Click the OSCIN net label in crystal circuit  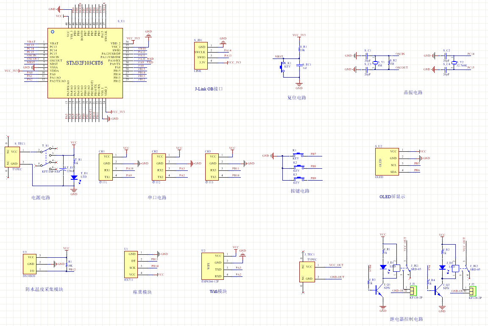[x=400, y=54]
